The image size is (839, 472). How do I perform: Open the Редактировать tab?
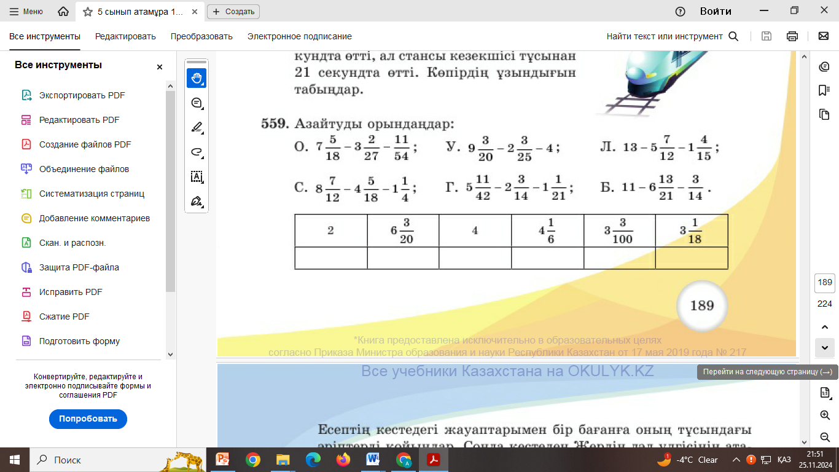coord(125,36)
